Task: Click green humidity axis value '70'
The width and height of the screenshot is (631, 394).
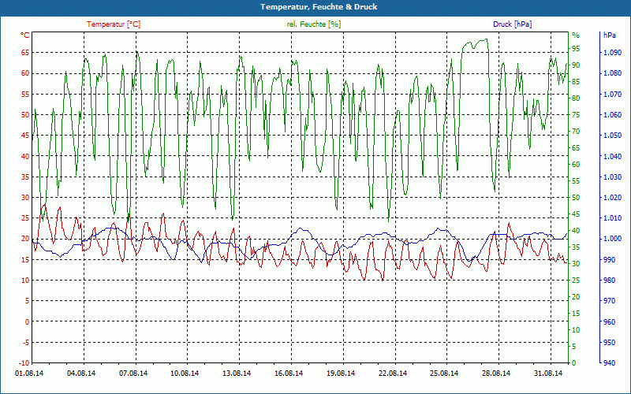Action: click(576, 131)
